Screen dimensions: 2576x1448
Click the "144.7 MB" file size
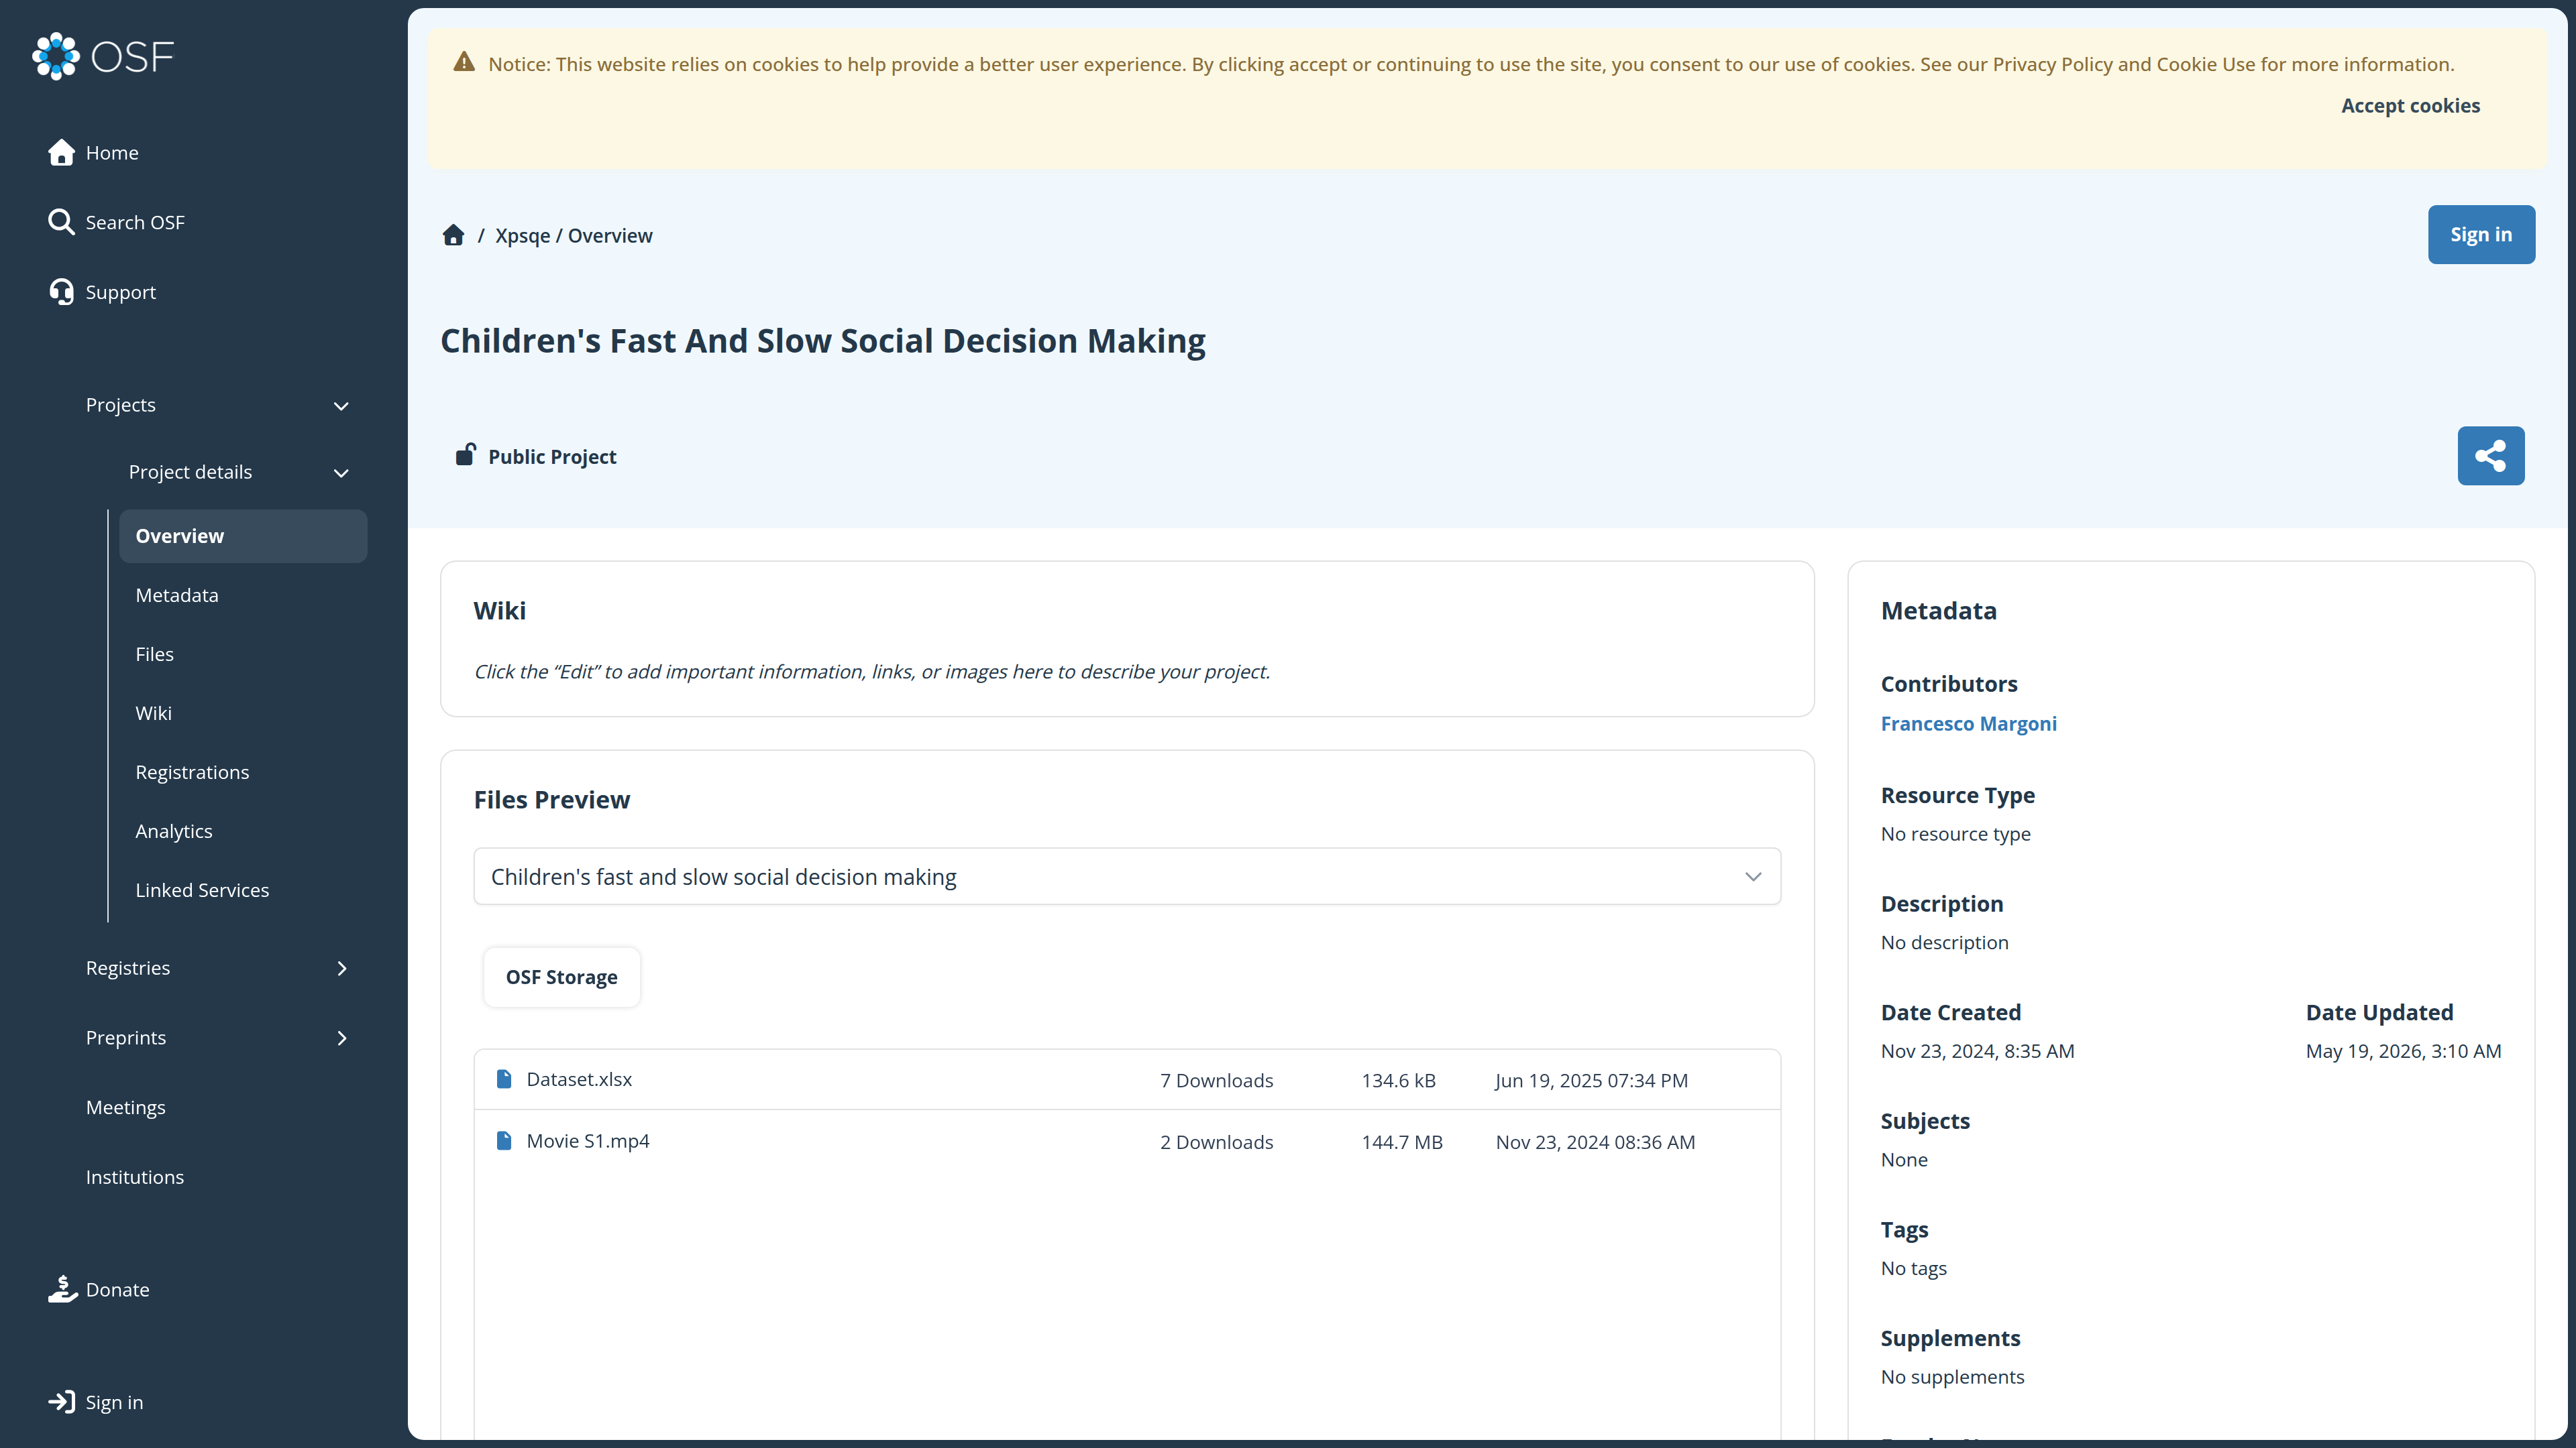tap(1402, 1142)
